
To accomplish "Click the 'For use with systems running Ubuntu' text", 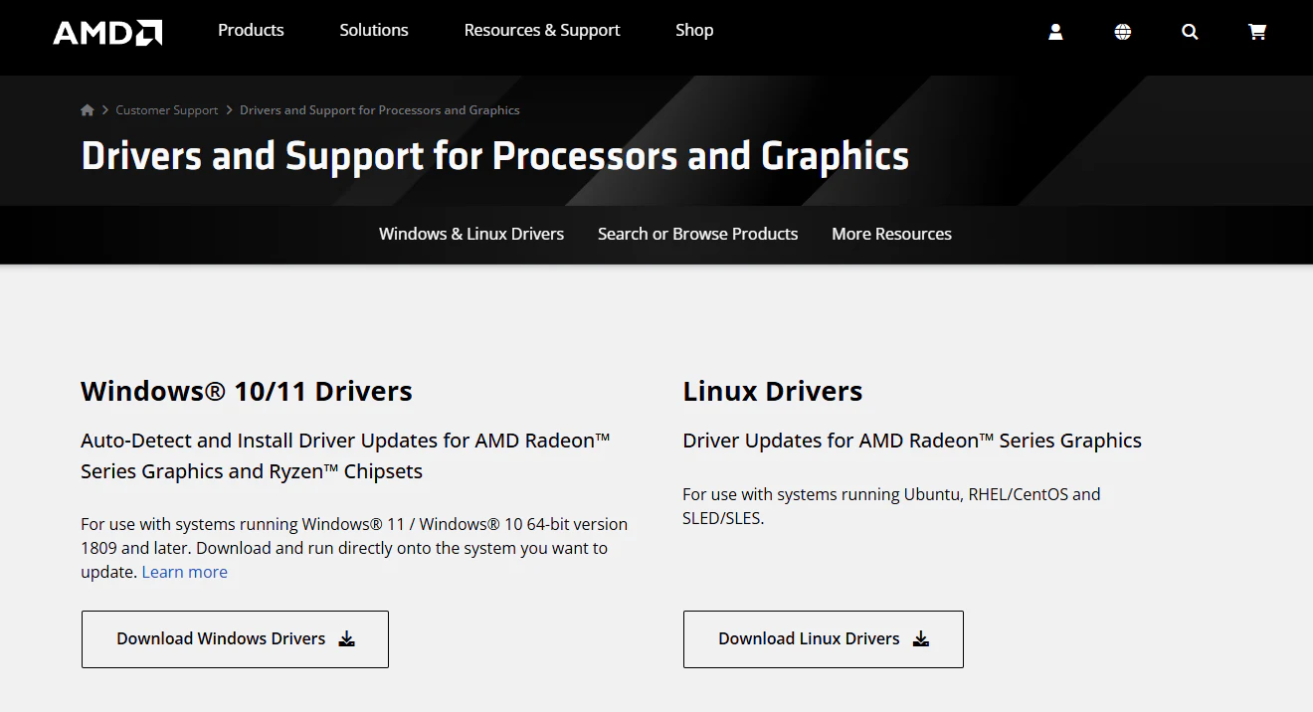I will 891,506.
